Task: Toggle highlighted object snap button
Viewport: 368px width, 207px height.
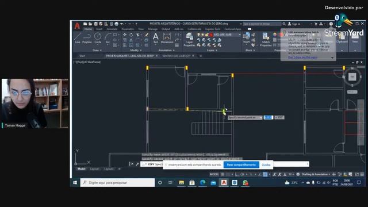Action: pyautogui.click(x=265, y=174)
